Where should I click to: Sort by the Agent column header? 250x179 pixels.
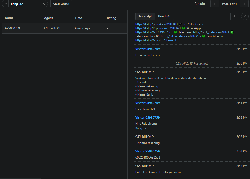pyautogui.click(x=48, y=18)
